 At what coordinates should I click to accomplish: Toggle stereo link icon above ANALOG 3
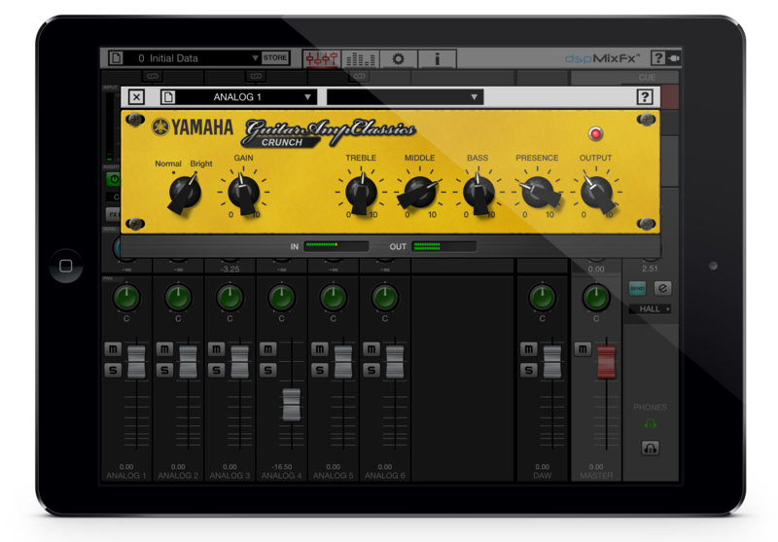256,76
